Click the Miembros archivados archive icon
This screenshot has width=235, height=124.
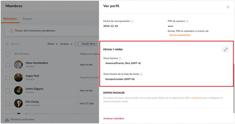click(7, 119)
